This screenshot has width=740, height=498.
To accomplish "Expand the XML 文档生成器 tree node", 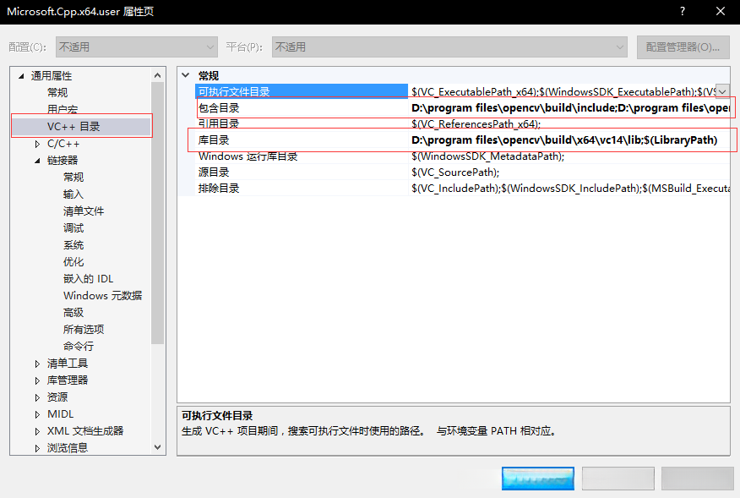I will pos(35,430).
